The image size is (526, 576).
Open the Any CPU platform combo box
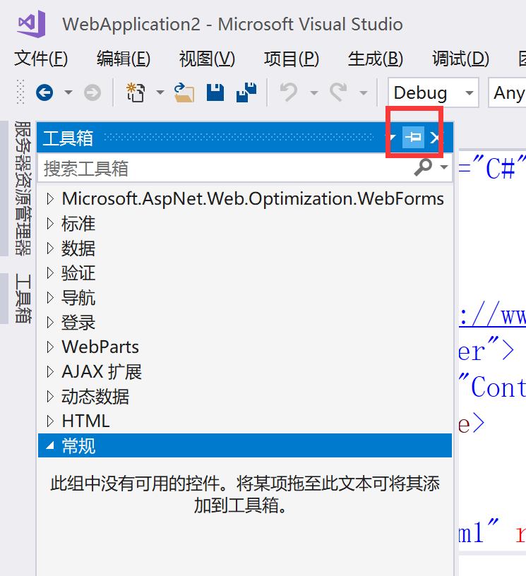point(507,92)
